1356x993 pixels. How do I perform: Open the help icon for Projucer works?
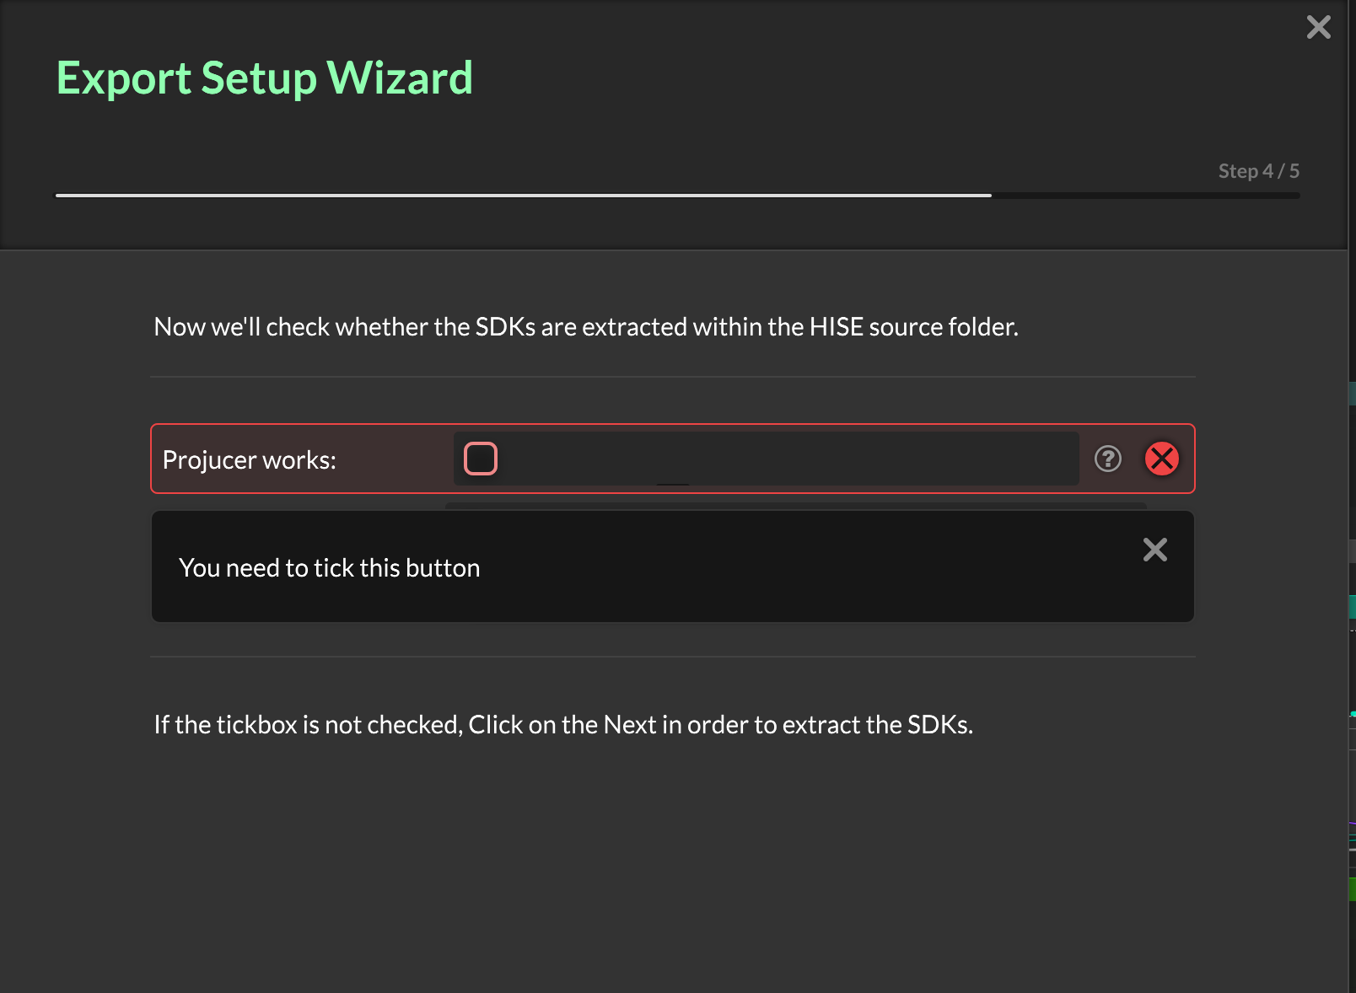(x=1108, y=459)
